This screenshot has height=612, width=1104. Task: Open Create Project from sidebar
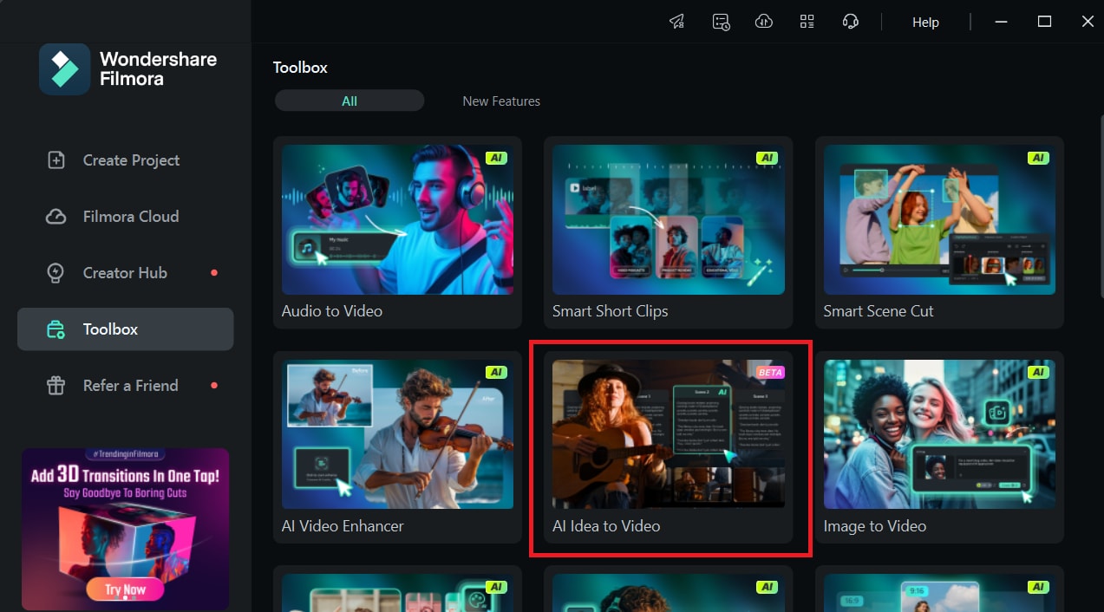pos(126,160)
